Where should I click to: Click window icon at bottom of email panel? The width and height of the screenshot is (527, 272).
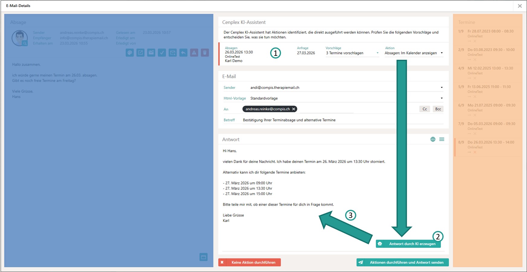pyautogui.click(x=203, y=257)
